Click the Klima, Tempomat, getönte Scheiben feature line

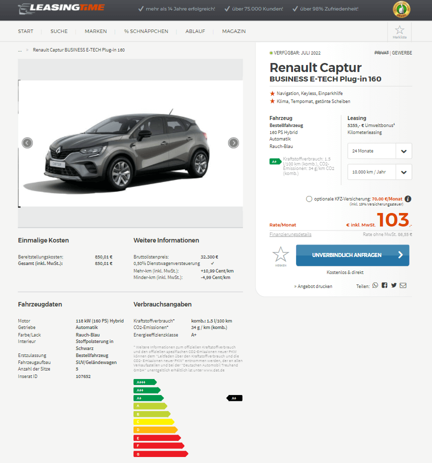point(313,101)
